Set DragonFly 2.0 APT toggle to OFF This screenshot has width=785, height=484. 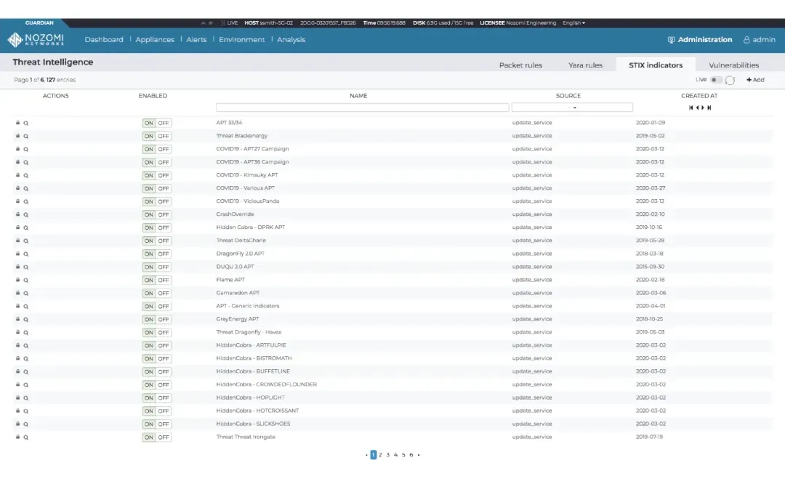coord(165,254)
